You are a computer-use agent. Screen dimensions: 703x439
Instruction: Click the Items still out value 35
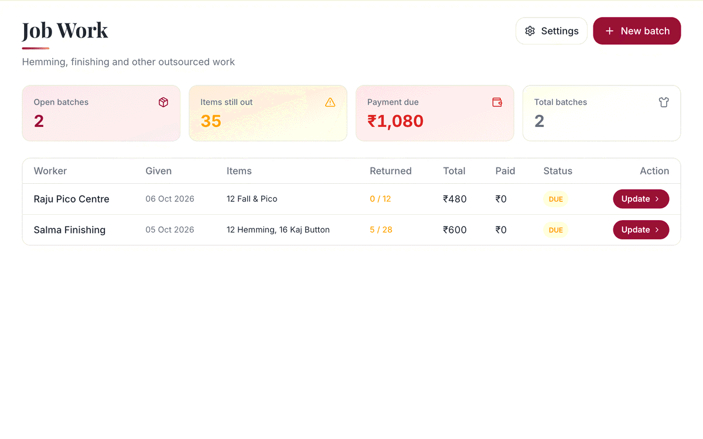[211, 121]
